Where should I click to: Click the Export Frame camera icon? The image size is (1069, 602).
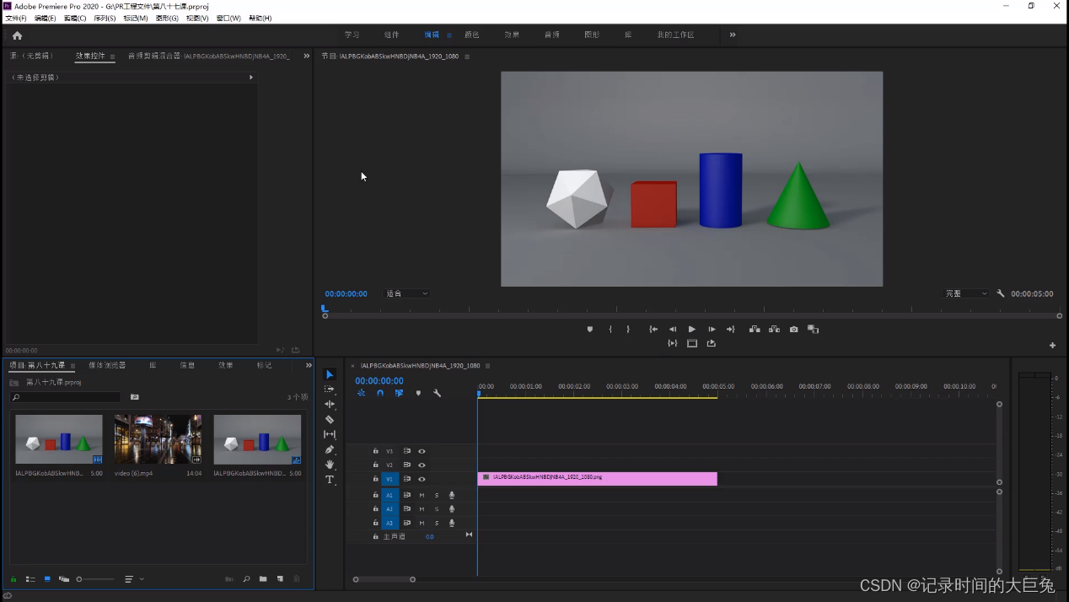pos(793,330)
